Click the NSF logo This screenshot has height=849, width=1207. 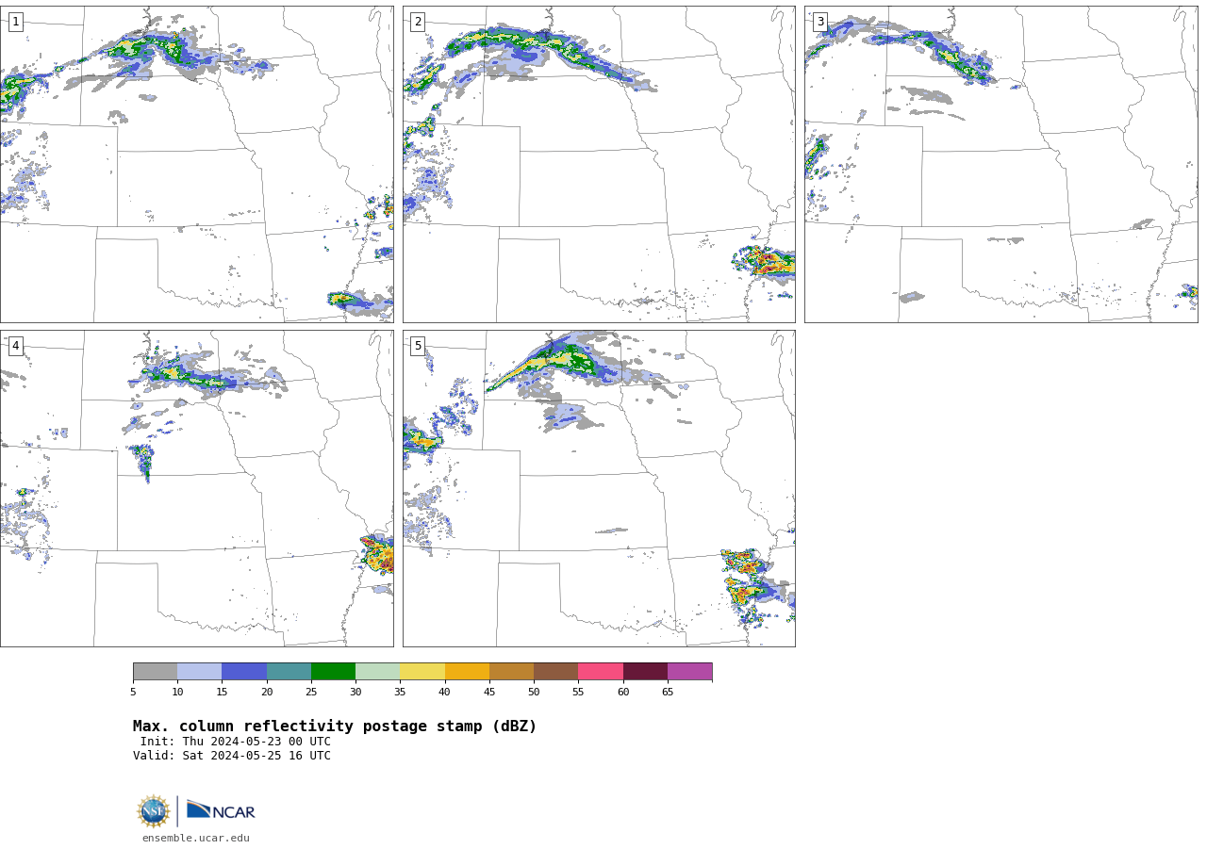pyautogui.click(x=154, y=811)
